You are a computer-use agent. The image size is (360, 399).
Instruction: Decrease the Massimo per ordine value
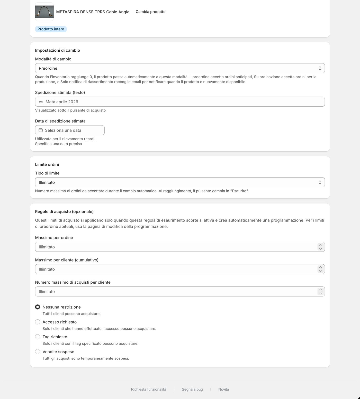320,249
